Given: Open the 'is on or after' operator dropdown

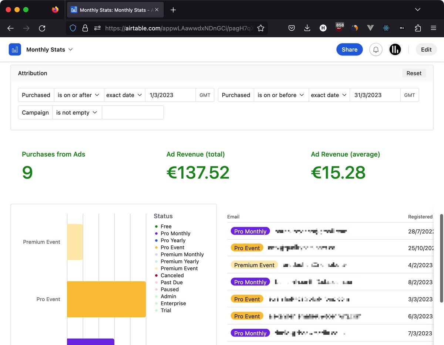Looking at the screenshot, I should [79, 95].
